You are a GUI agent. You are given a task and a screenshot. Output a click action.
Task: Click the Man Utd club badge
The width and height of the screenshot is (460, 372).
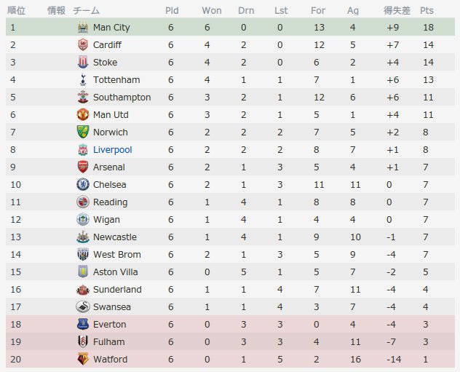[x=83, y=115]
